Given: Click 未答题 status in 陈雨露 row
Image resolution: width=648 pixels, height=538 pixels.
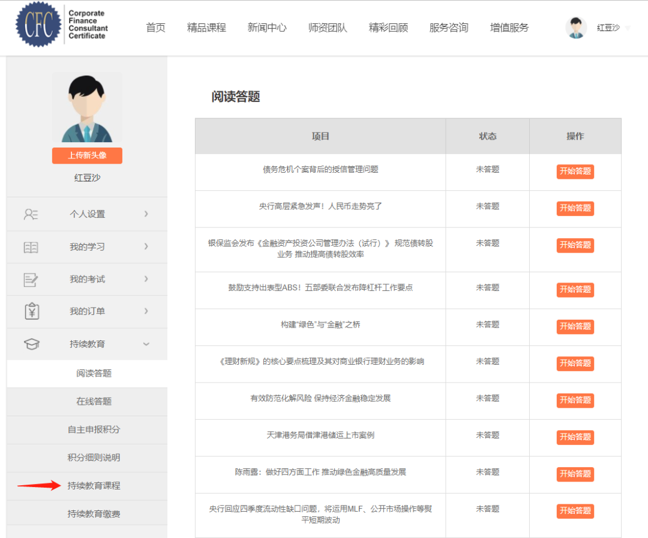Looking at the screenshot, I should pyautogui.click(x=488, y=472).
